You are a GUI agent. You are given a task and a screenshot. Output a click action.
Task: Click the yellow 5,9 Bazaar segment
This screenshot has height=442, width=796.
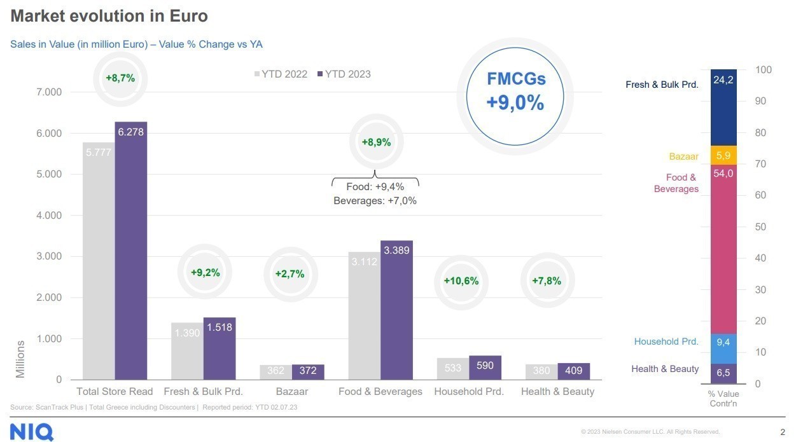coord(723,155)
